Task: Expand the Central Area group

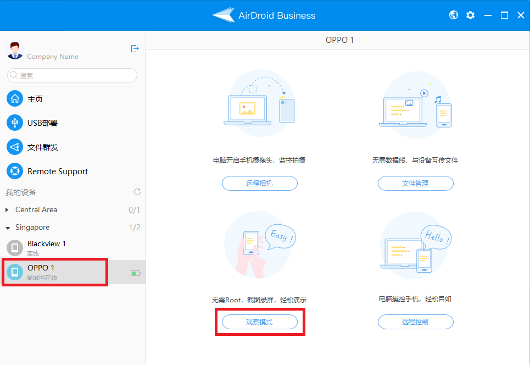Action: point(7,210)
